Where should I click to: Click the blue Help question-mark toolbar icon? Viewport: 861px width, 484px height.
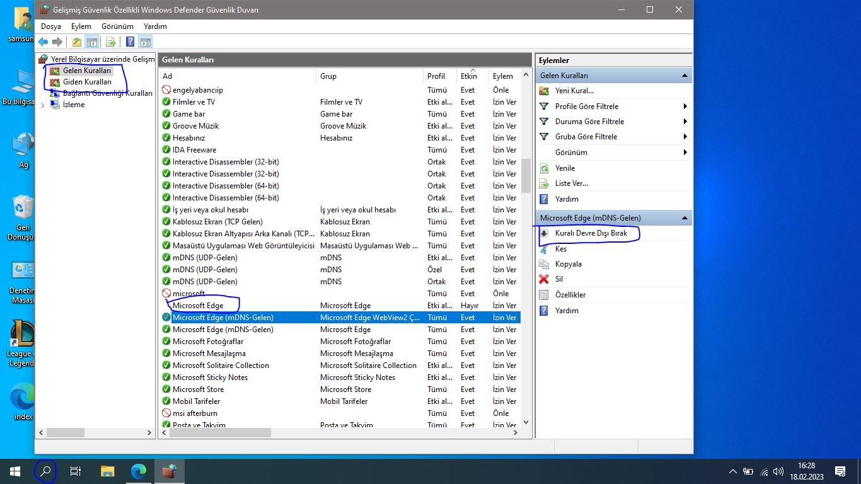pos(130,42)
